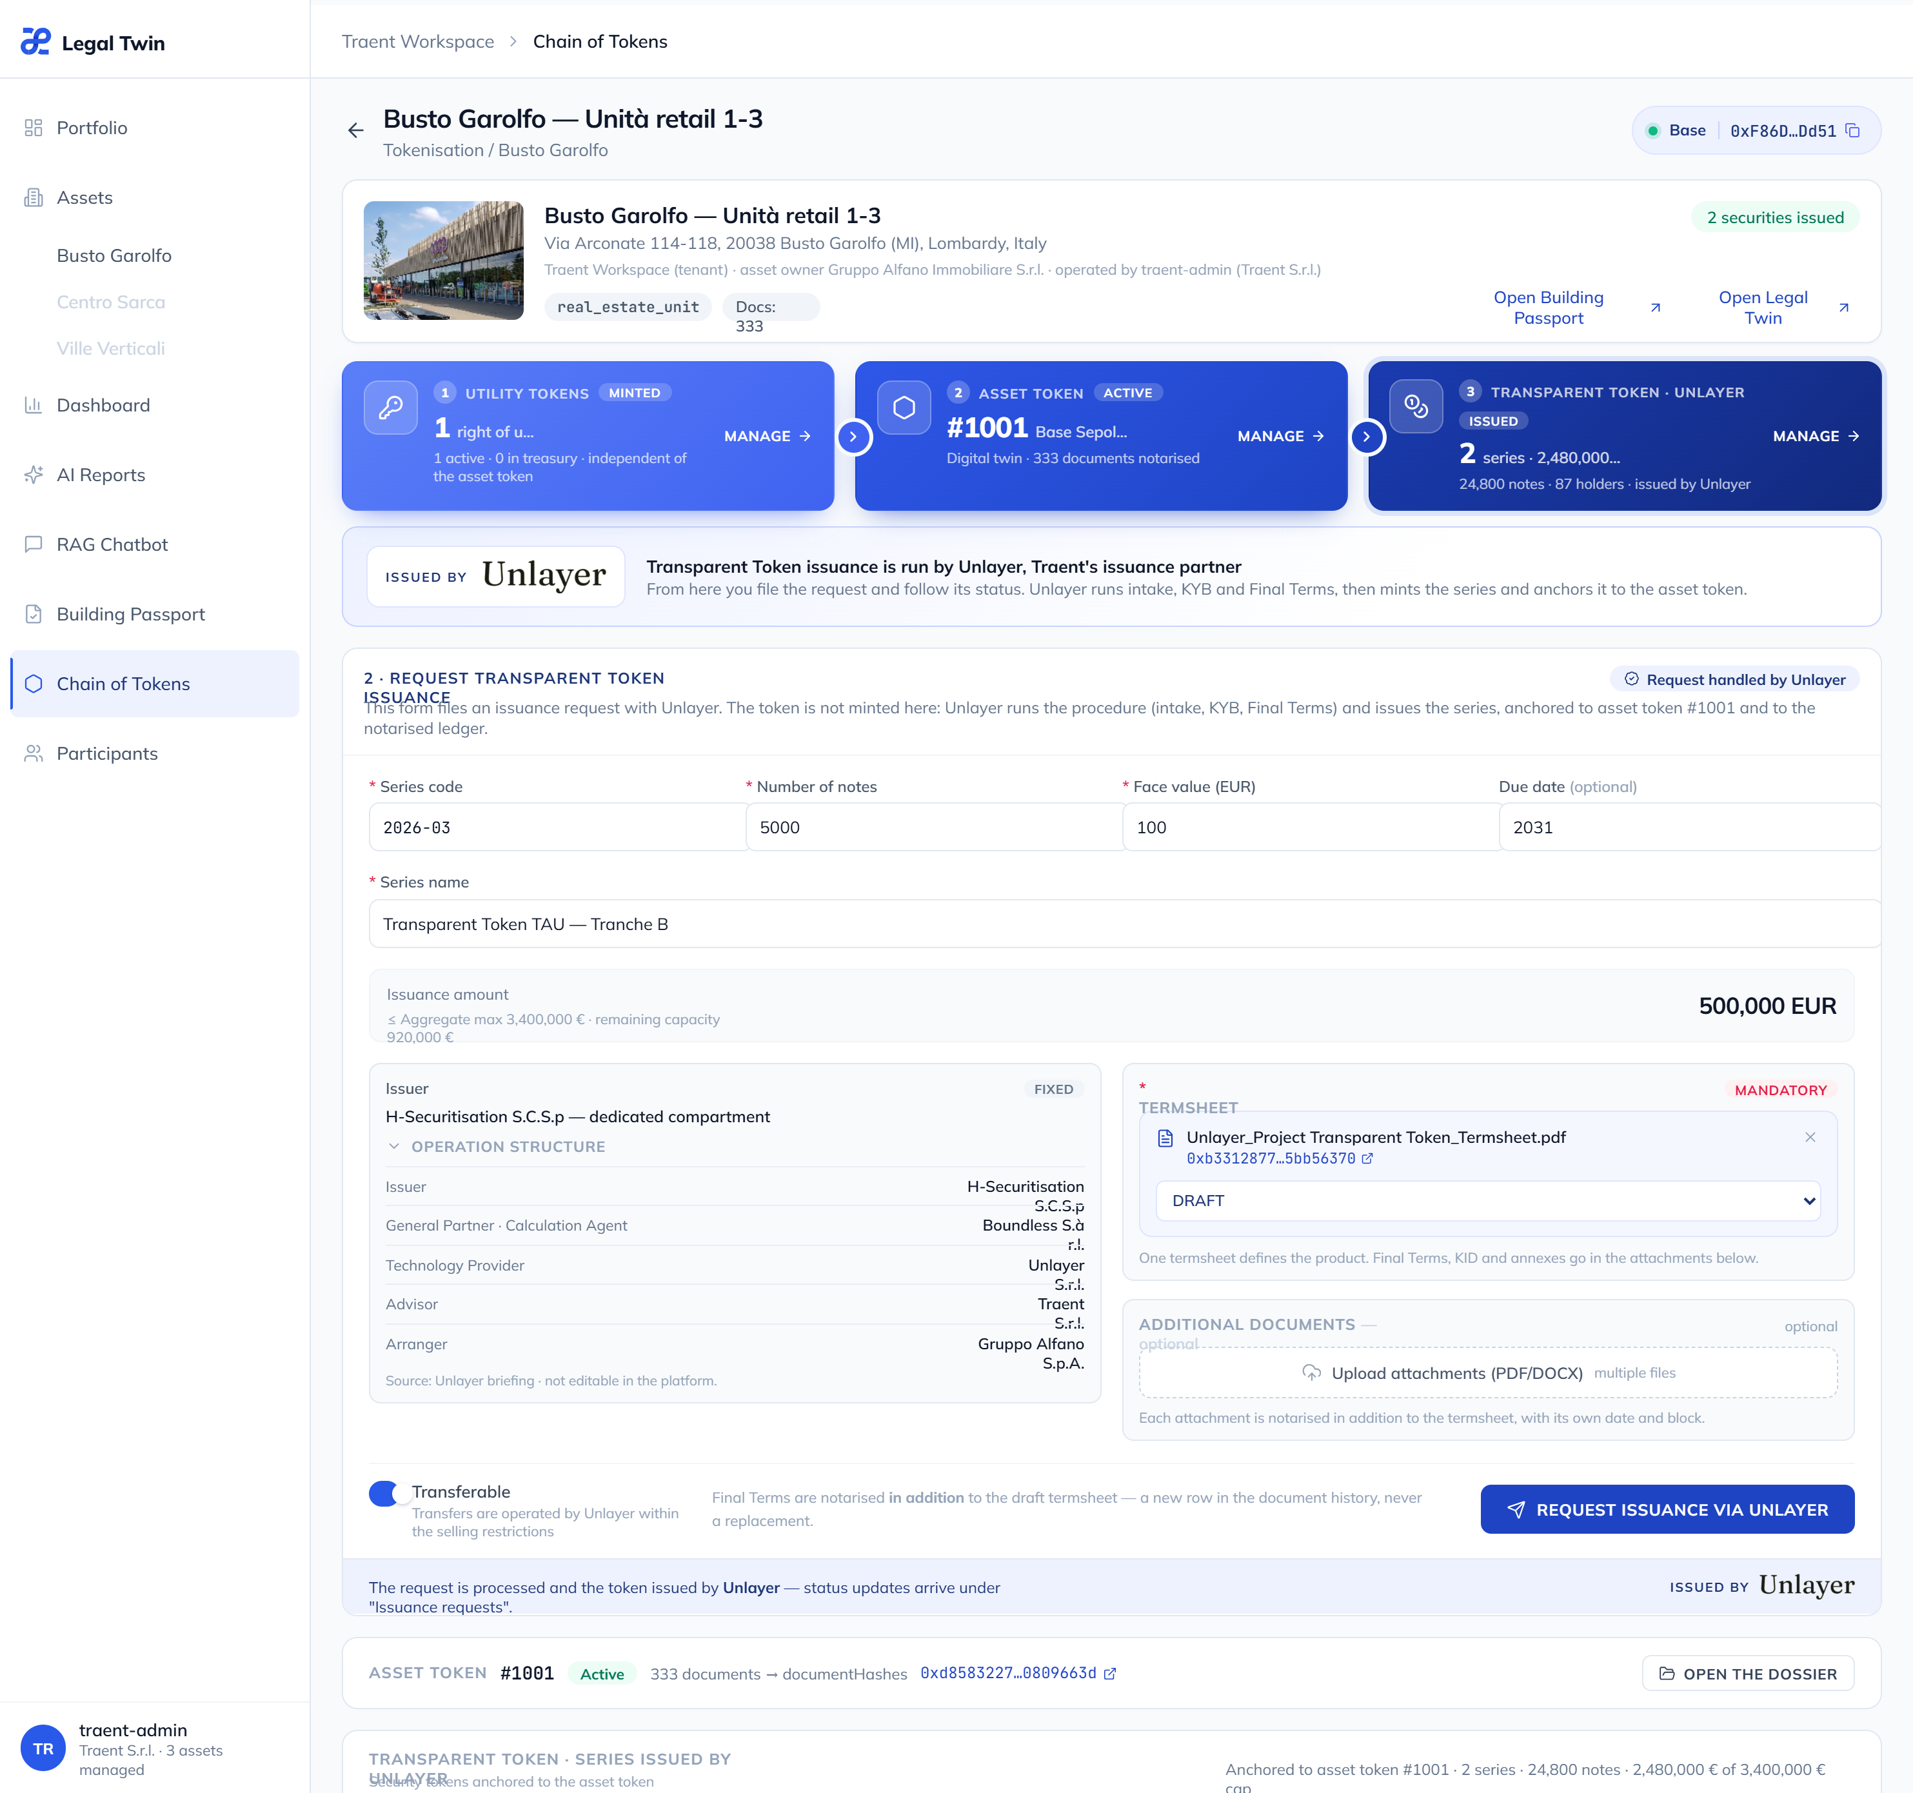
Task: Click the building photo thumbnail
Action: click(444, 261)
